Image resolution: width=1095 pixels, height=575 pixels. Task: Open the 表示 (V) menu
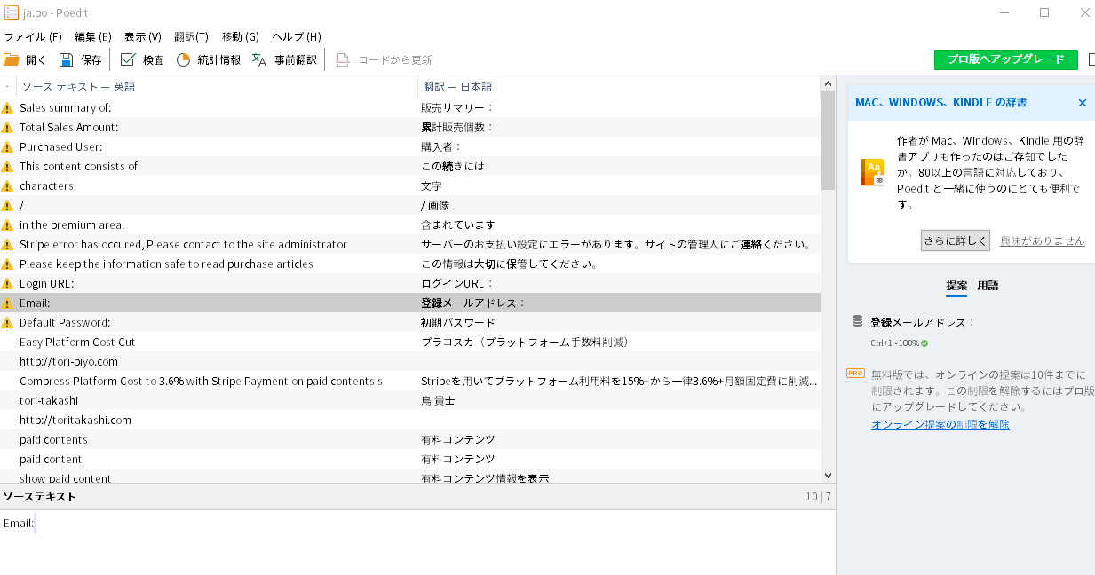142,36
